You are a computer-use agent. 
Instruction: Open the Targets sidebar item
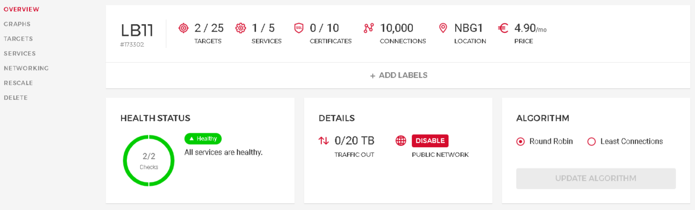click(x=18, y=39)
